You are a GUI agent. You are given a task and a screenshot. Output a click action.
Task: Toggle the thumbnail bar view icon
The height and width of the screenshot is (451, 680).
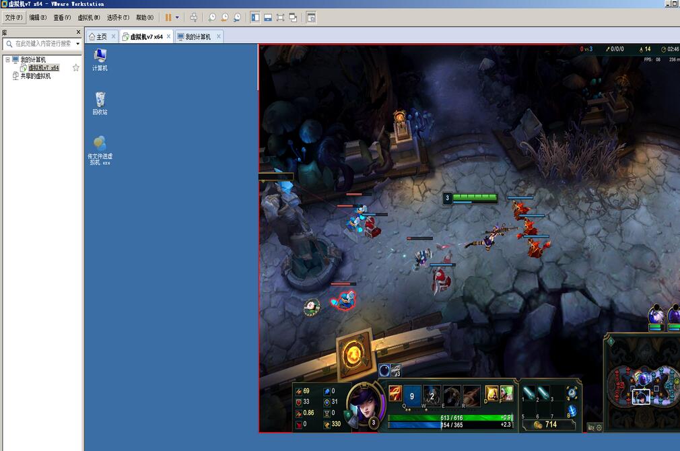click(x=267, y=18)
